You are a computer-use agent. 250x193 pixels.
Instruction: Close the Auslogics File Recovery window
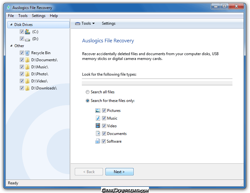(x=236, y=6)
